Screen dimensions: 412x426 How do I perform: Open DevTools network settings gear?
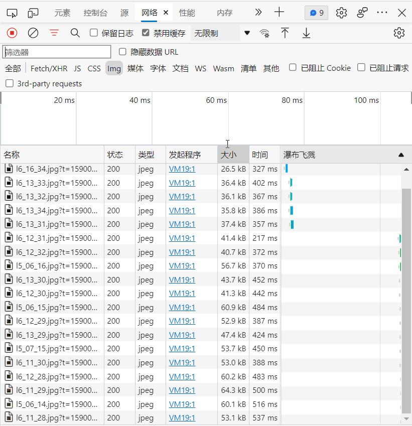click(x=399, y=33)
